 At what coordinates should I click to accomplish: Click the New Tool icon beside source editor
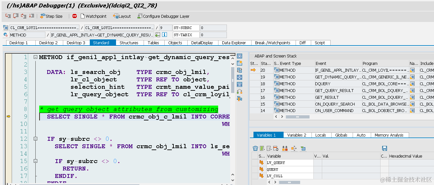pos(240,63)
